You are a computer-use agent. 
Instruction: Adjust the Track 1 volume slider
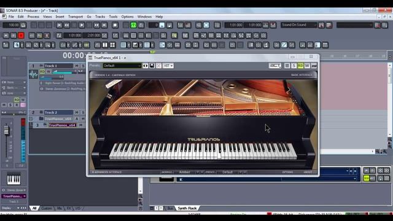point(64,72)
